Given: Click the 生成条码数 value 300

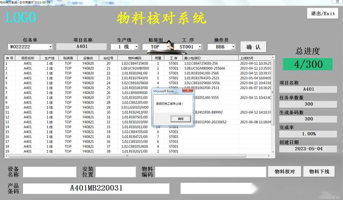Looking at the screenshot, I should 308,119.
